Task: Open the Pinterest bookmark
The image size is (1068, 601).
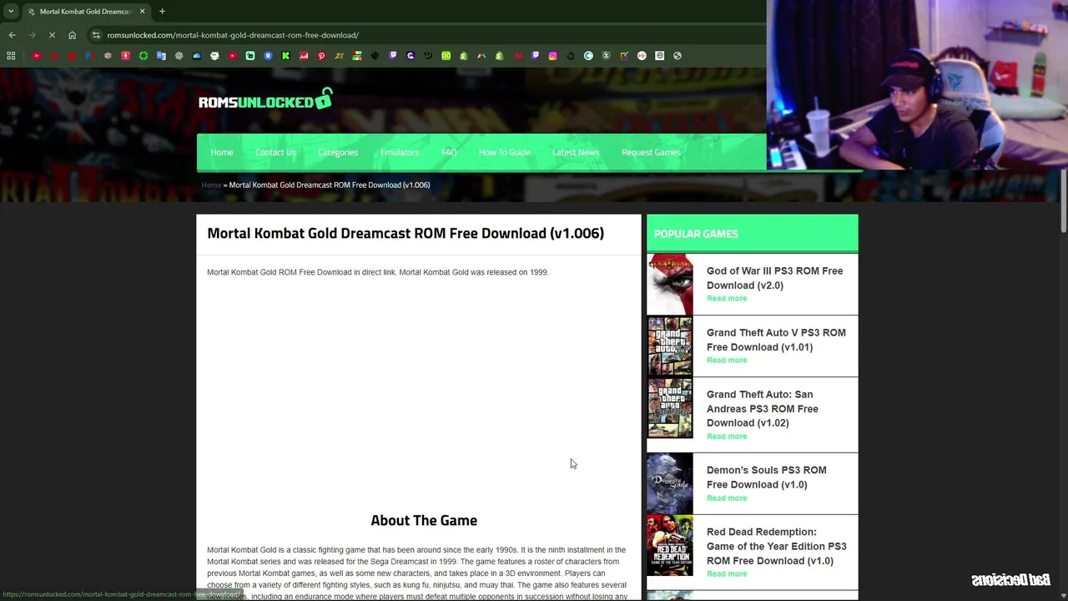Action: tap(321, 56)
